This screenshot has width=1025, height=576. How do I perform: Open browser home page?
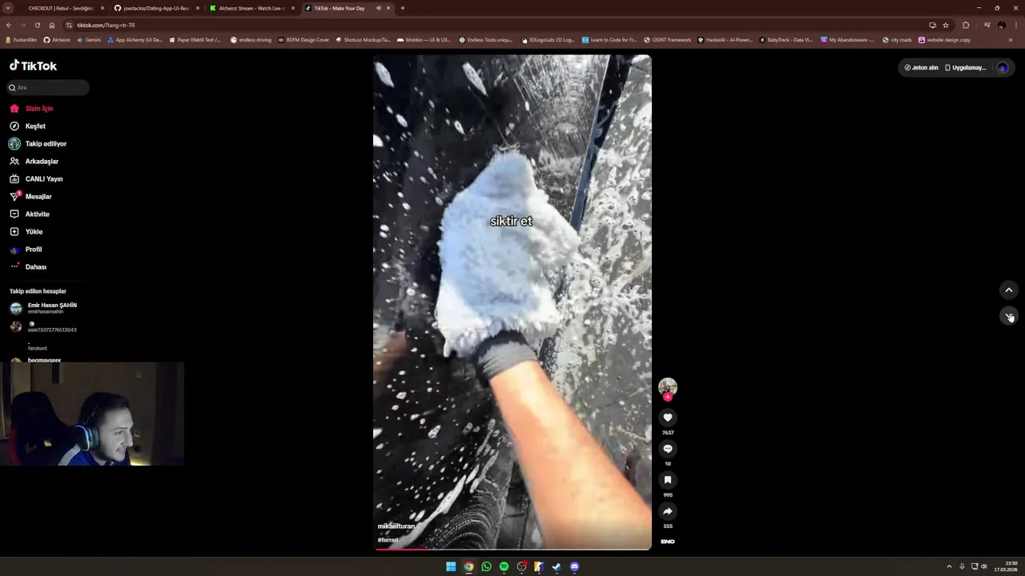(x=51, y=25)
